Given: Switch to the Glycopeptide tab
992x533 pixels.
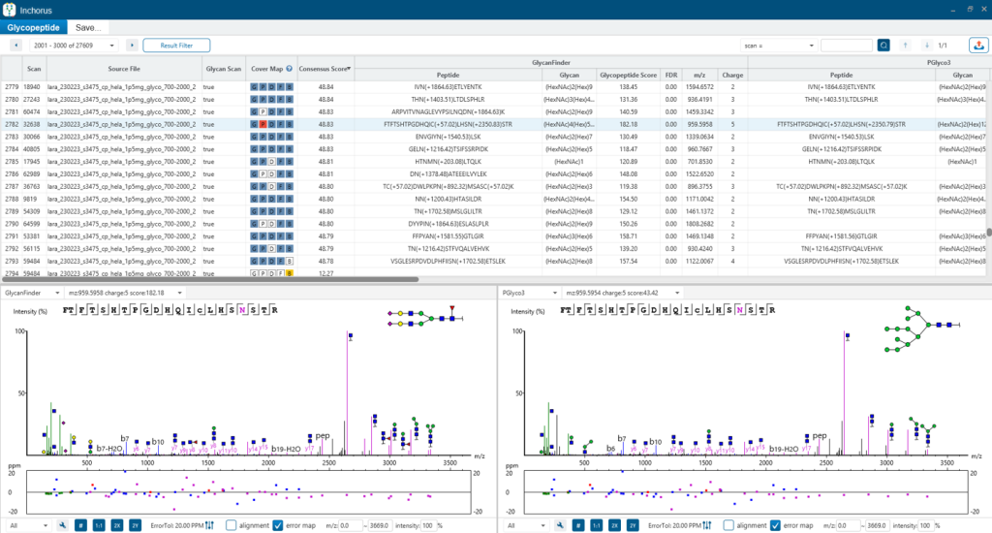Looking at the screenshot, I should point(34,27).
